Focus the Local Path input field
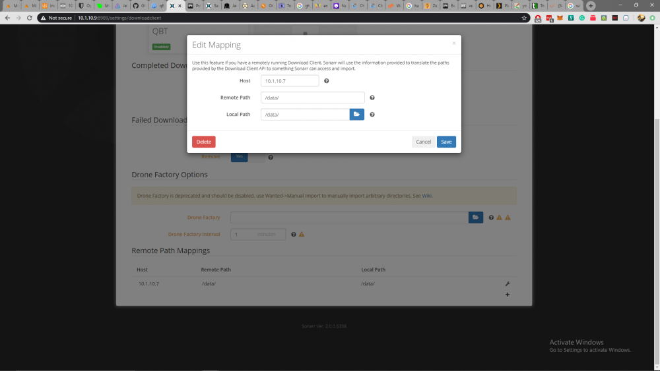Viewport: 660px width, 371px height. point(305,114)
